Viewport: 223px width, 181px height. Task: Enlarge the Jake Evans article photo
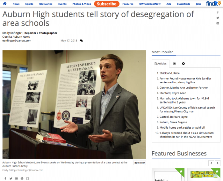pyautogui.click(x=74, y=104)
